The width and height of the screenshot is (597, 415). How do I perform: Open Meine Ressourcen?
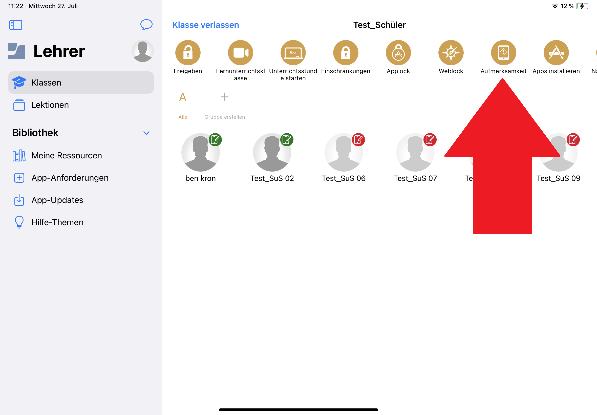point(81,155)
